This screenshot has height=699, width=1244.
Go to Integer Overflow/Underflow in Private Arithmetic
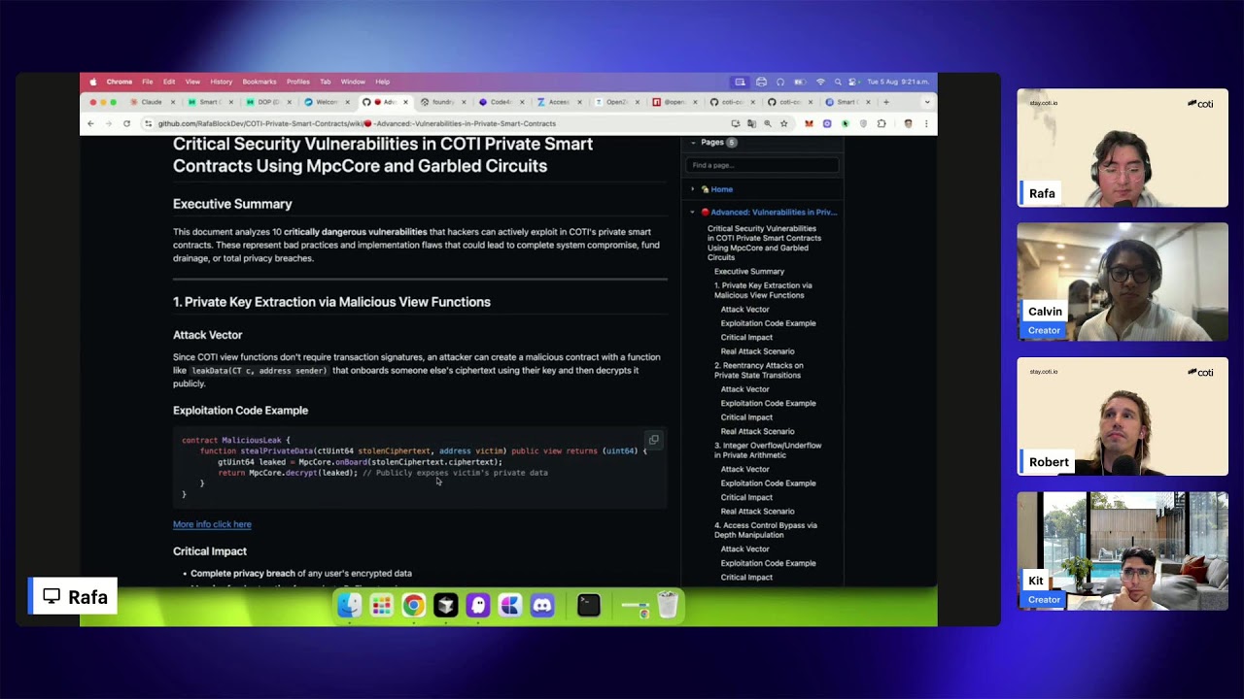point(768,449)
